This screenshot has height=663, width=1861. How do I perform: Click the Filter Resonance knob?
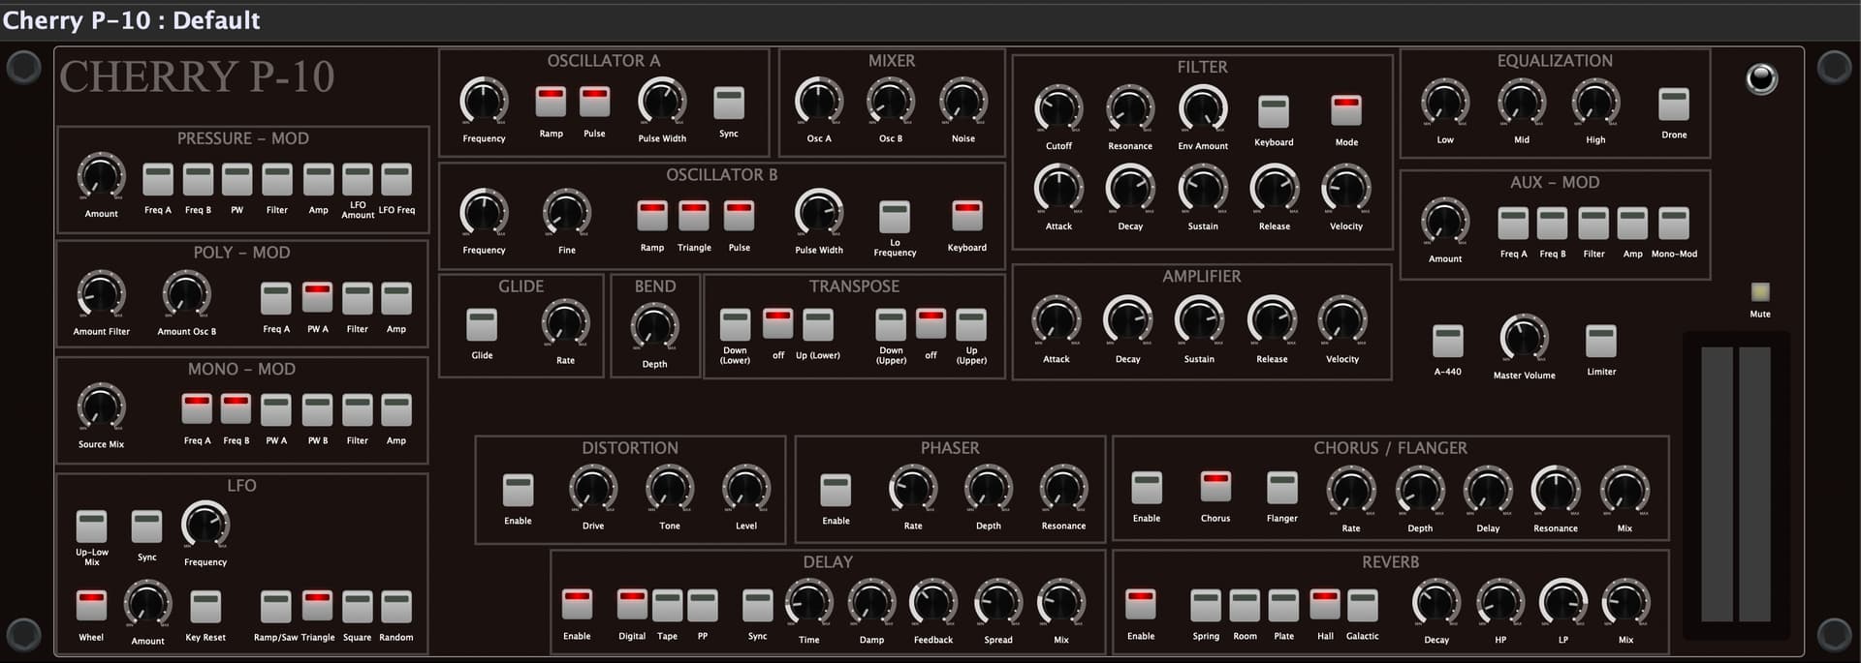tap(1130, 108)
